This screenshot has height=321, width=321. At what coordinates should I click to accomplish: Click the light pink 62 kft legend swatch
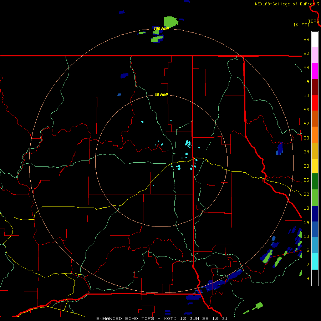(315, 55)
